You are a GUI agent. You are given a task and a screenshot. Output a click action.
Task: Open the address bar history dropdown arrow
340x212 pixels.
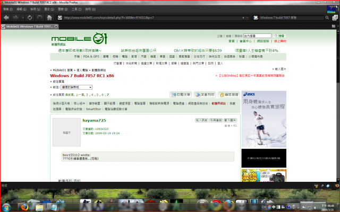point(247,17)
